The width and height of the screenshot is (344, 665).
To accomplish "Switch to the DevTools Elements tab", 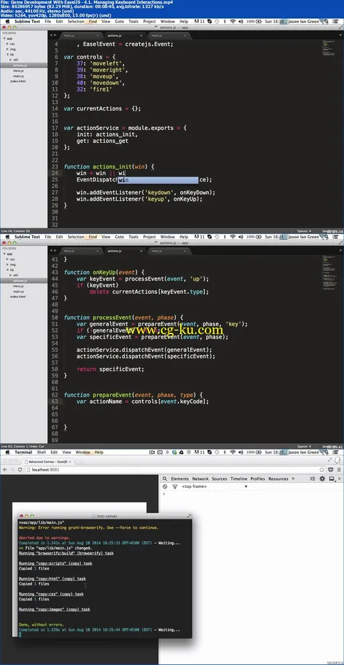I will [180, 479].
